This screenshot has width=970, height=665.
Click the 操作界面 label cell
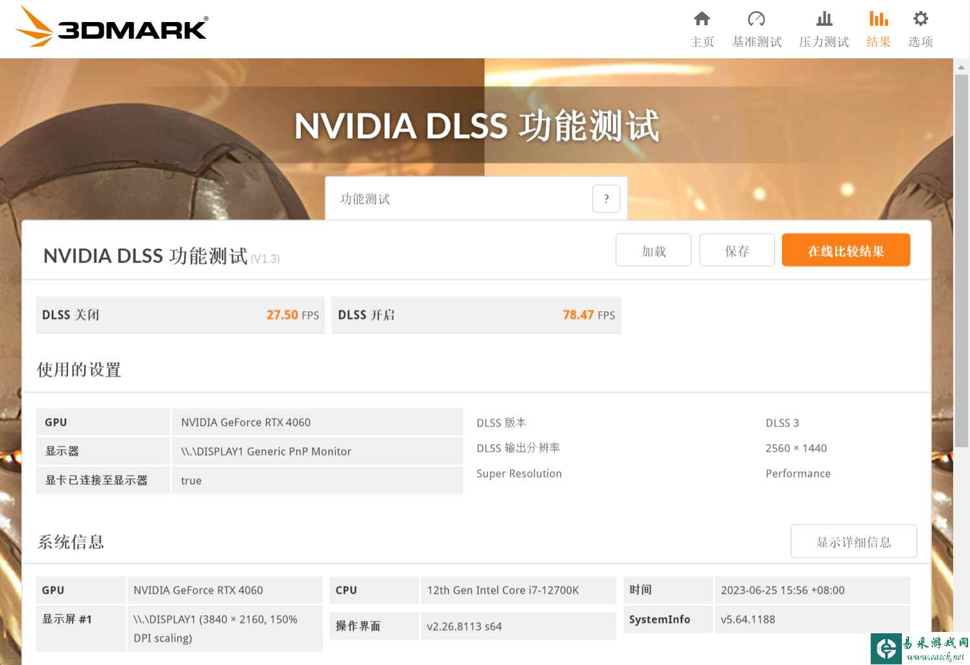(374, 626)
